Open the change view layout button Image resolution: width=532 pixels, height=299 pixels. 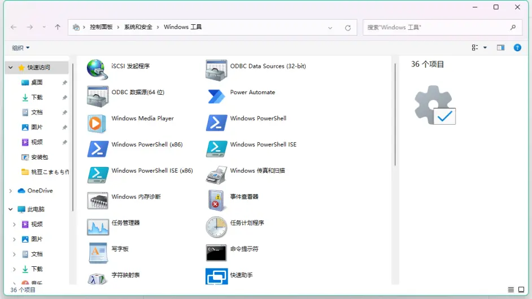[475, 48]
